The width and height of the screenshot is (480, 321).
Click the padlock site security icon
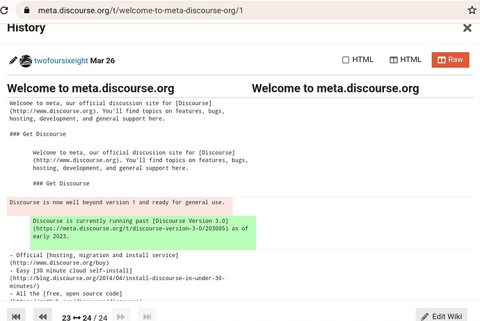pos(26,10)
